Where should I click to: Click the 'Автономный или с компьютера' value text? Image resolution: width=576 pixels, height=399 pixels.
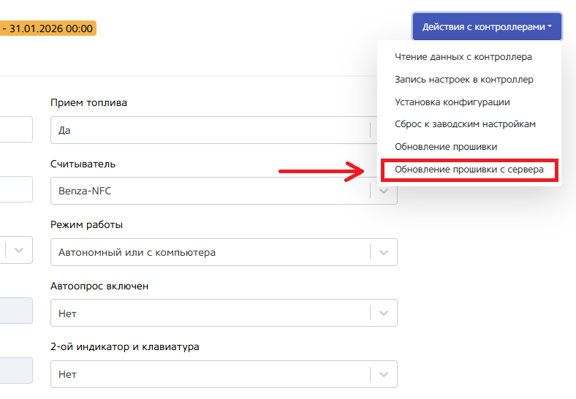(137, 252)
